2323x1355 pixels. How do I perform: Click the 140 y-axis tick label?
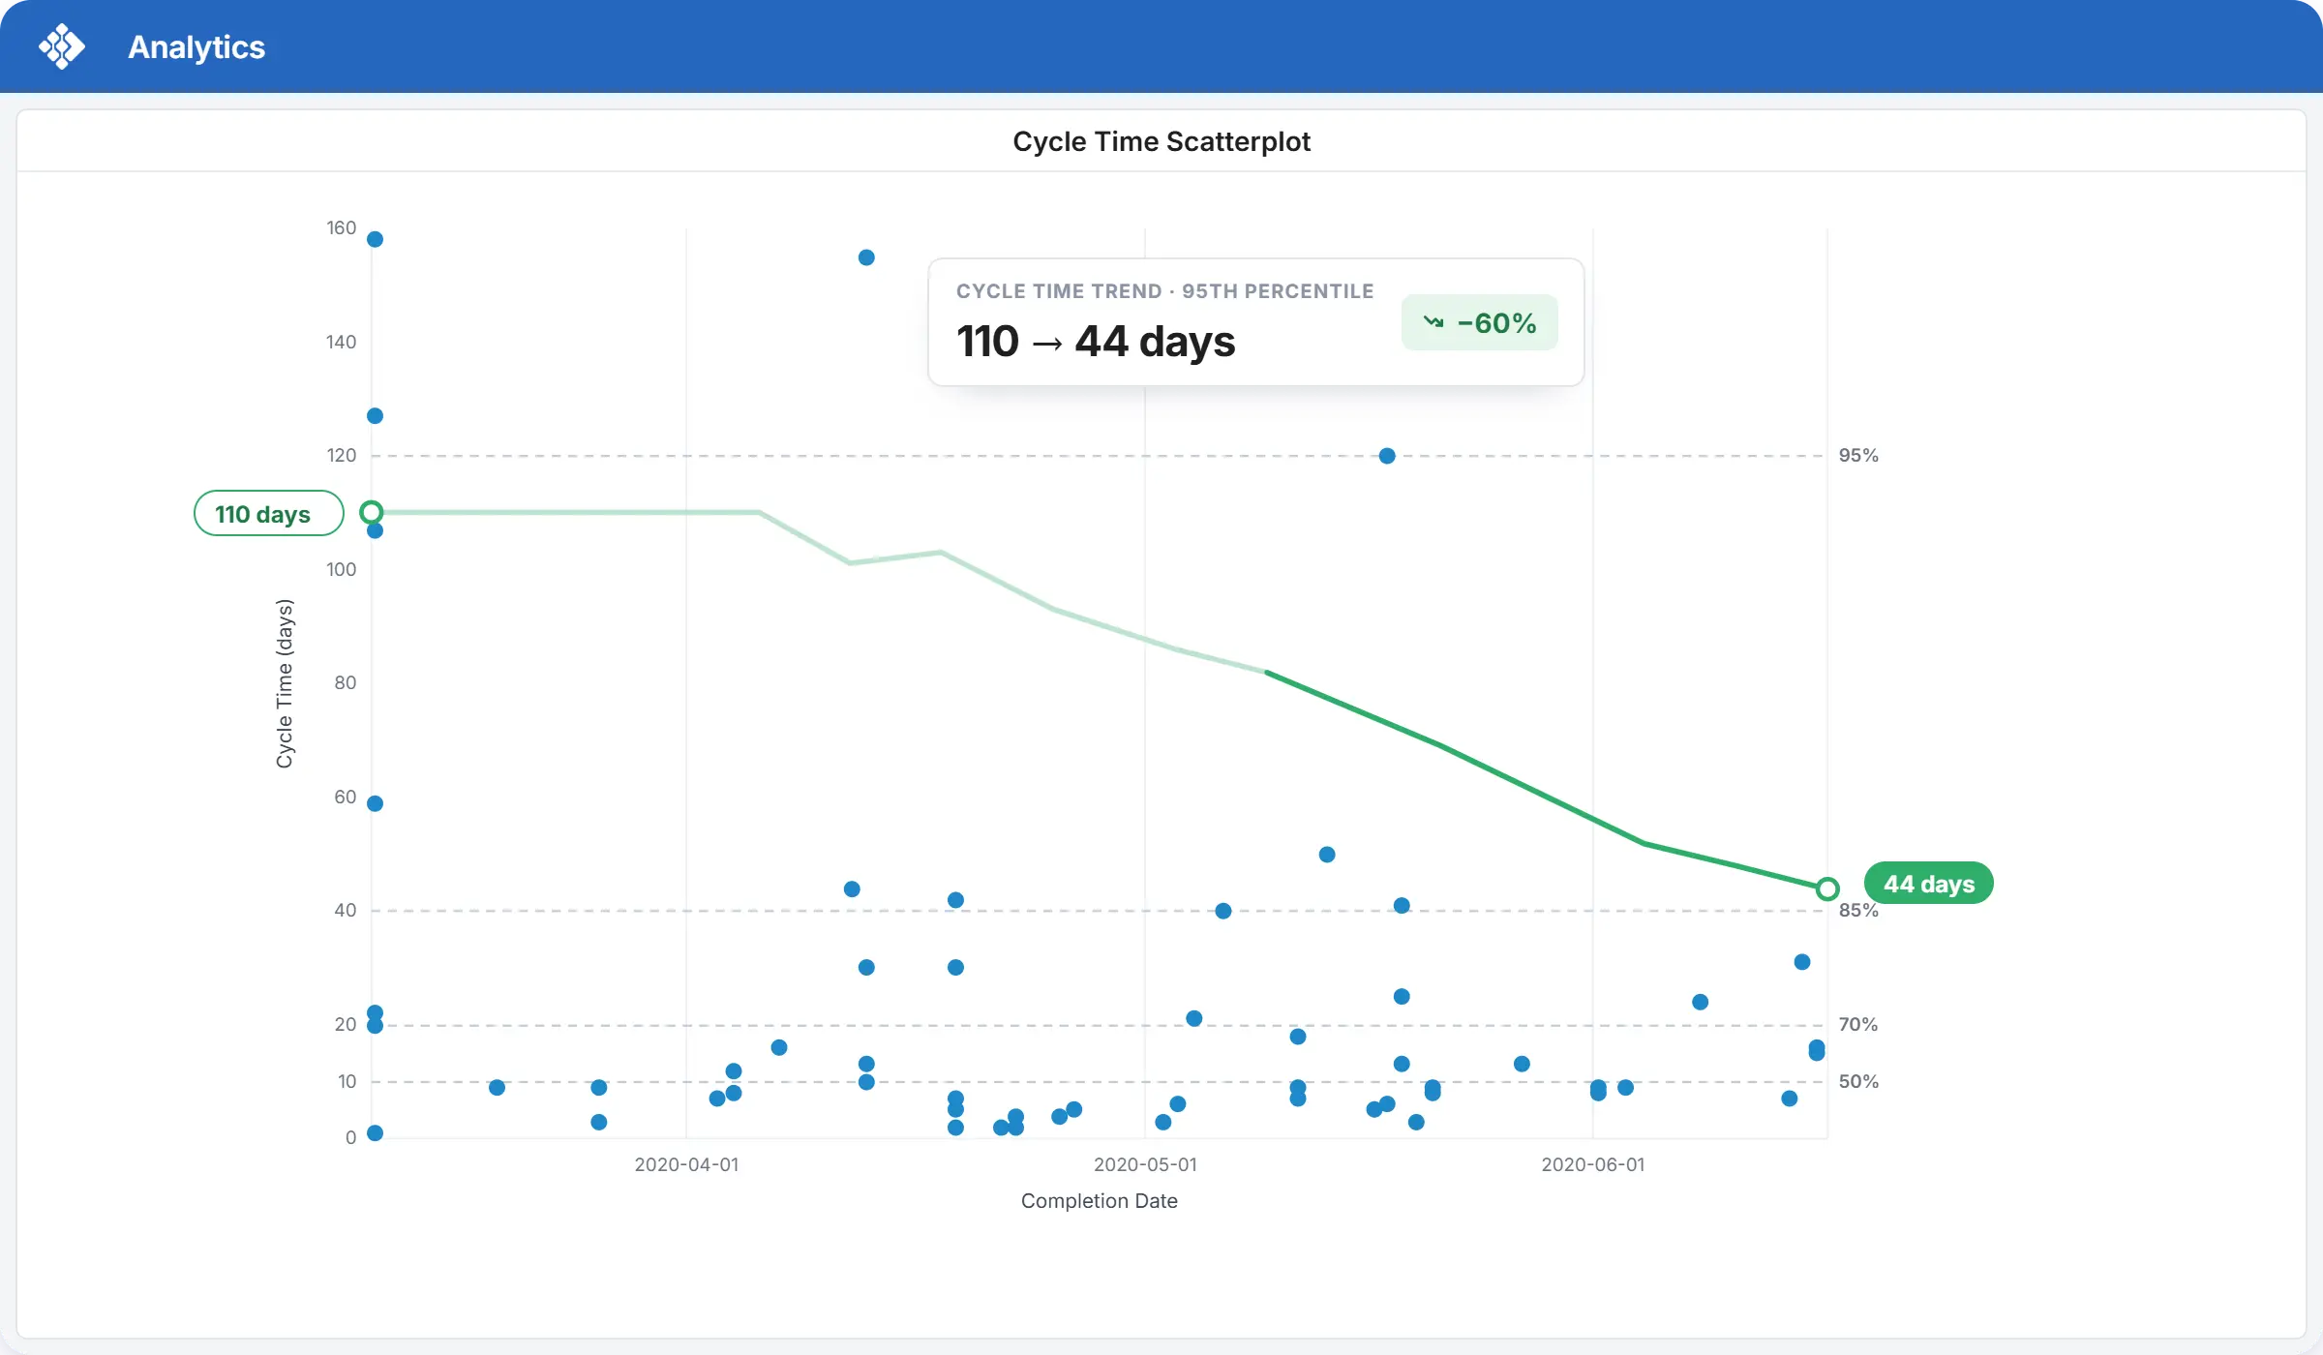point(341,342)
